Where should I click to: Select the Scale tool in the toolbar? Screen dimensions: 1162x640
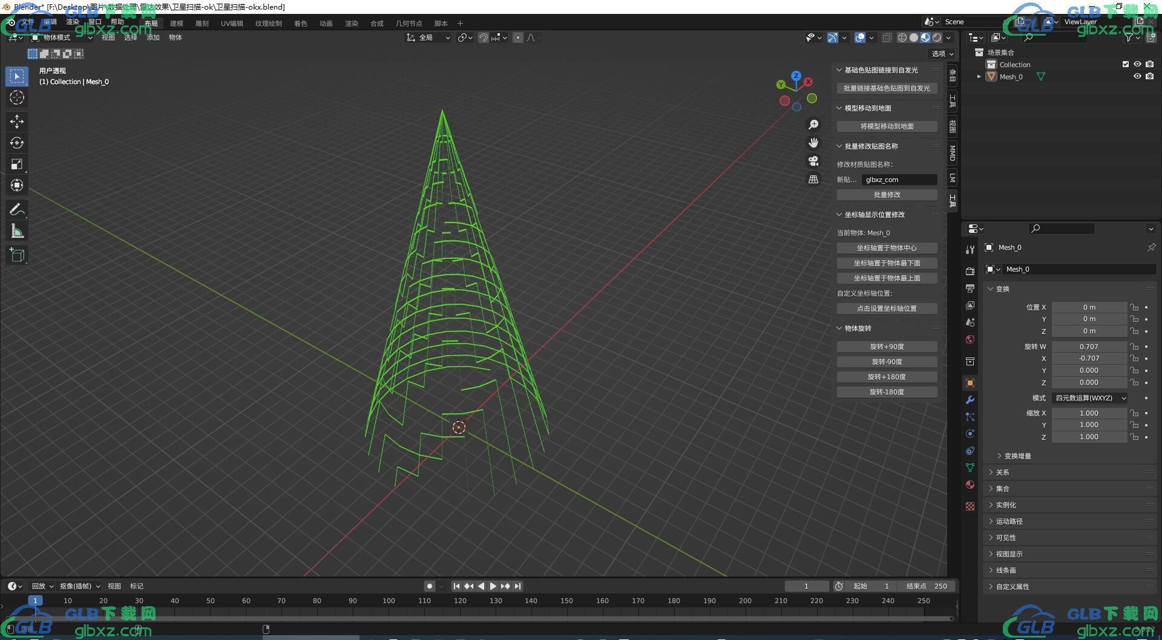pos(17,164)
